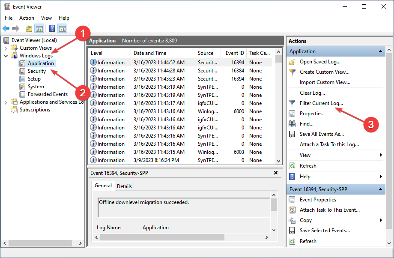Click the first Refresh action under Application

[x=308, y=166]
